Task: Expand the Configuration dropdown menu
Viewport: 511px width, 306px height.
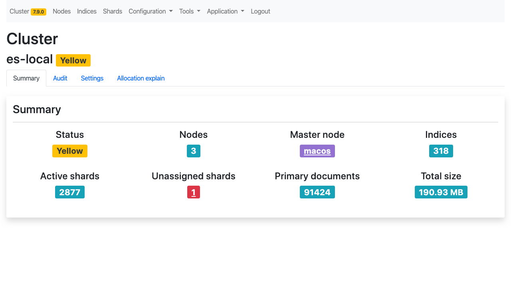Action: tap(151, 12)
